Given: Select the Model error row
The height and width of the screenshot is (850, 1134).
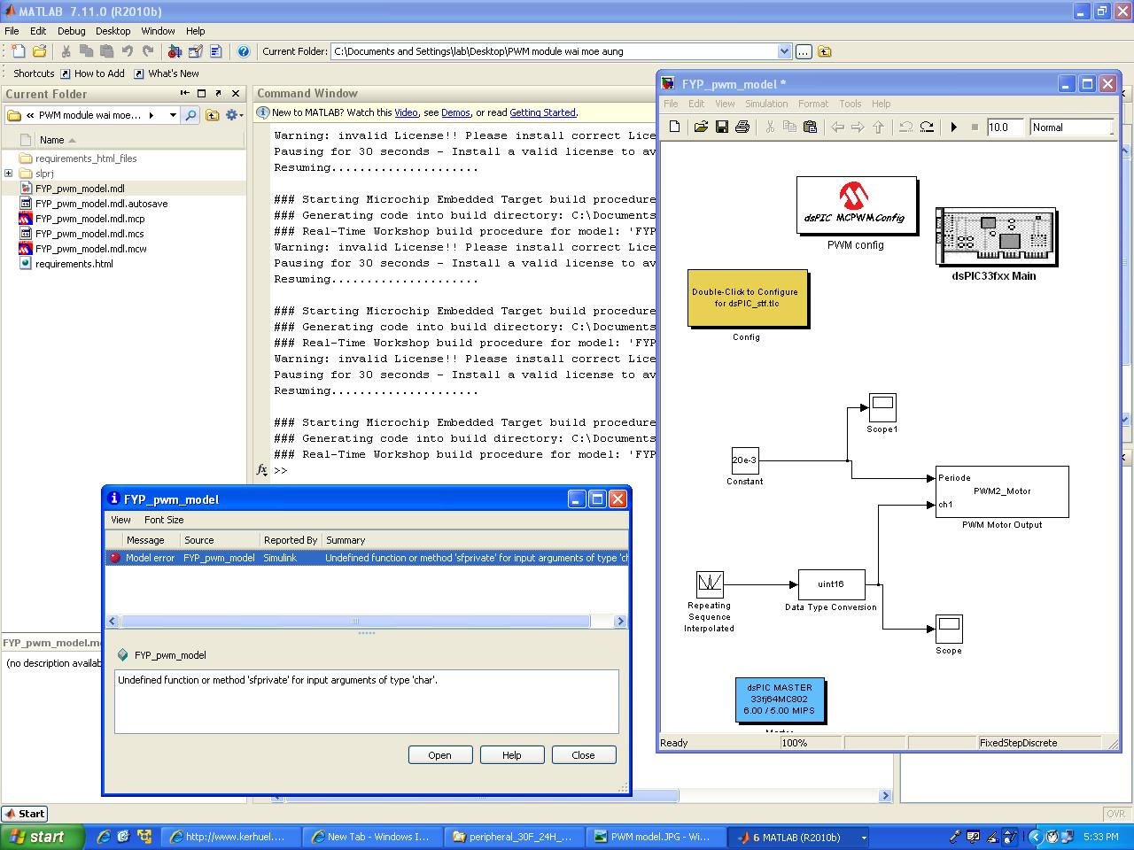Looking at the screenshot, I should pos(367,558).
